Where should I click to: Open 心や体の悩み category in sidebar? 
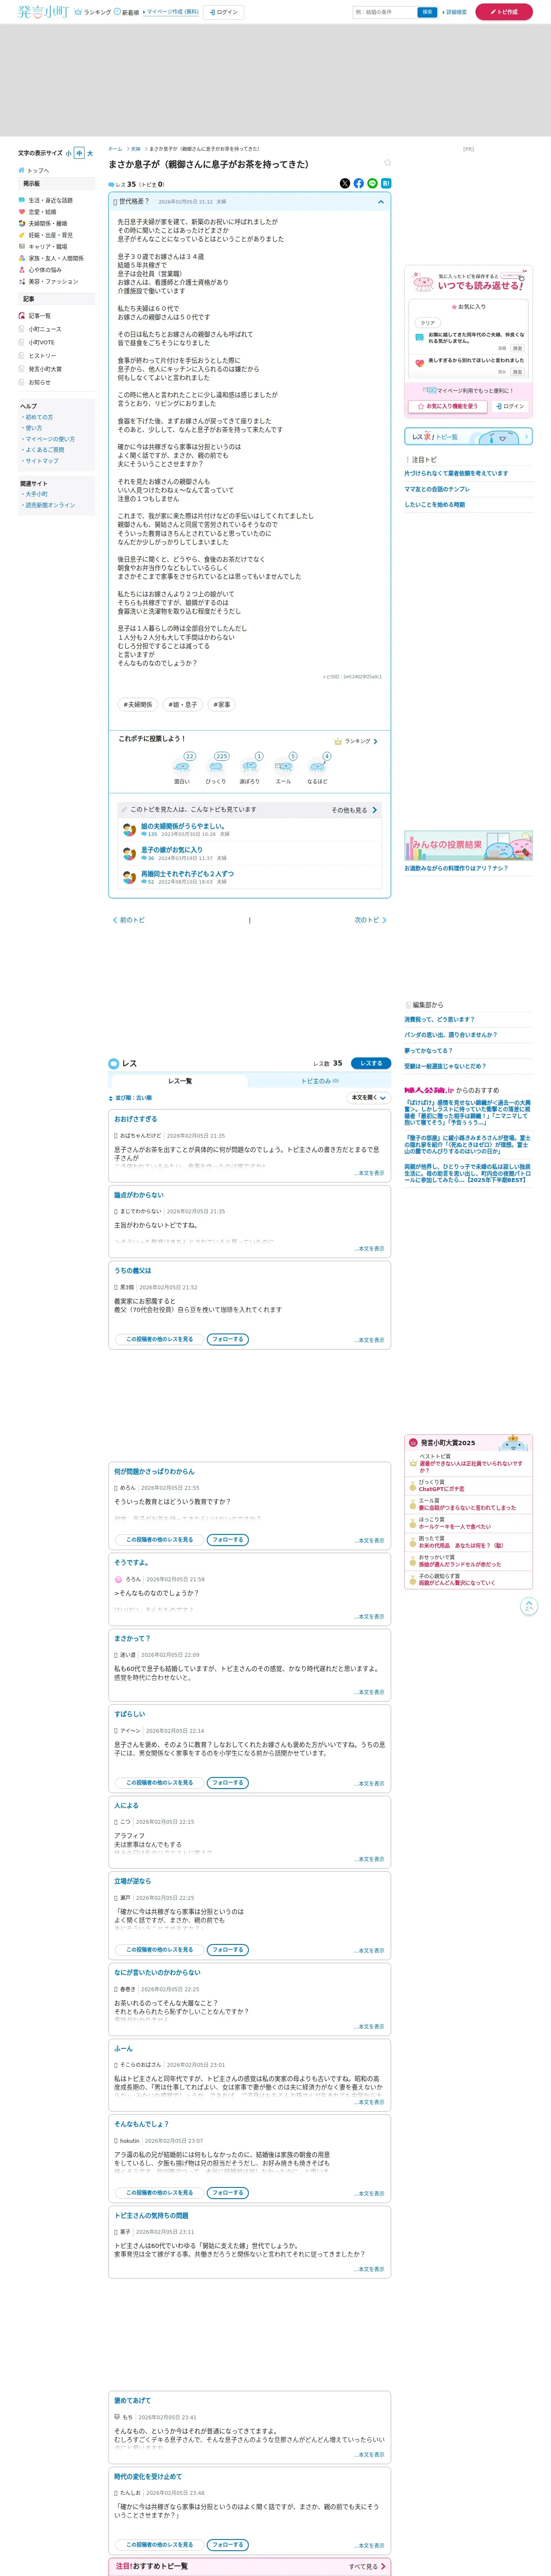click(44, 270)
